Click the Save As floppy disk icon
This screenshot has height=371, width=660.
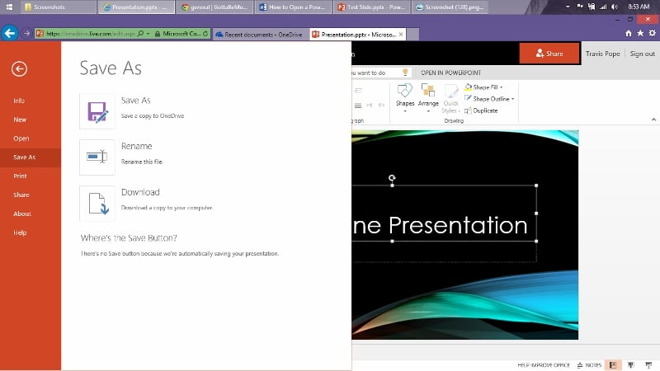[97, 111]
